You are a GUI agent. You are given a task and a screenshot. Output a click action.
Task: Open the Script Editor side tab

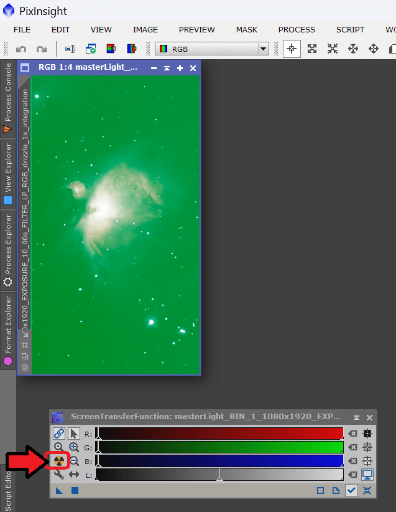click(x=8, y=490)
